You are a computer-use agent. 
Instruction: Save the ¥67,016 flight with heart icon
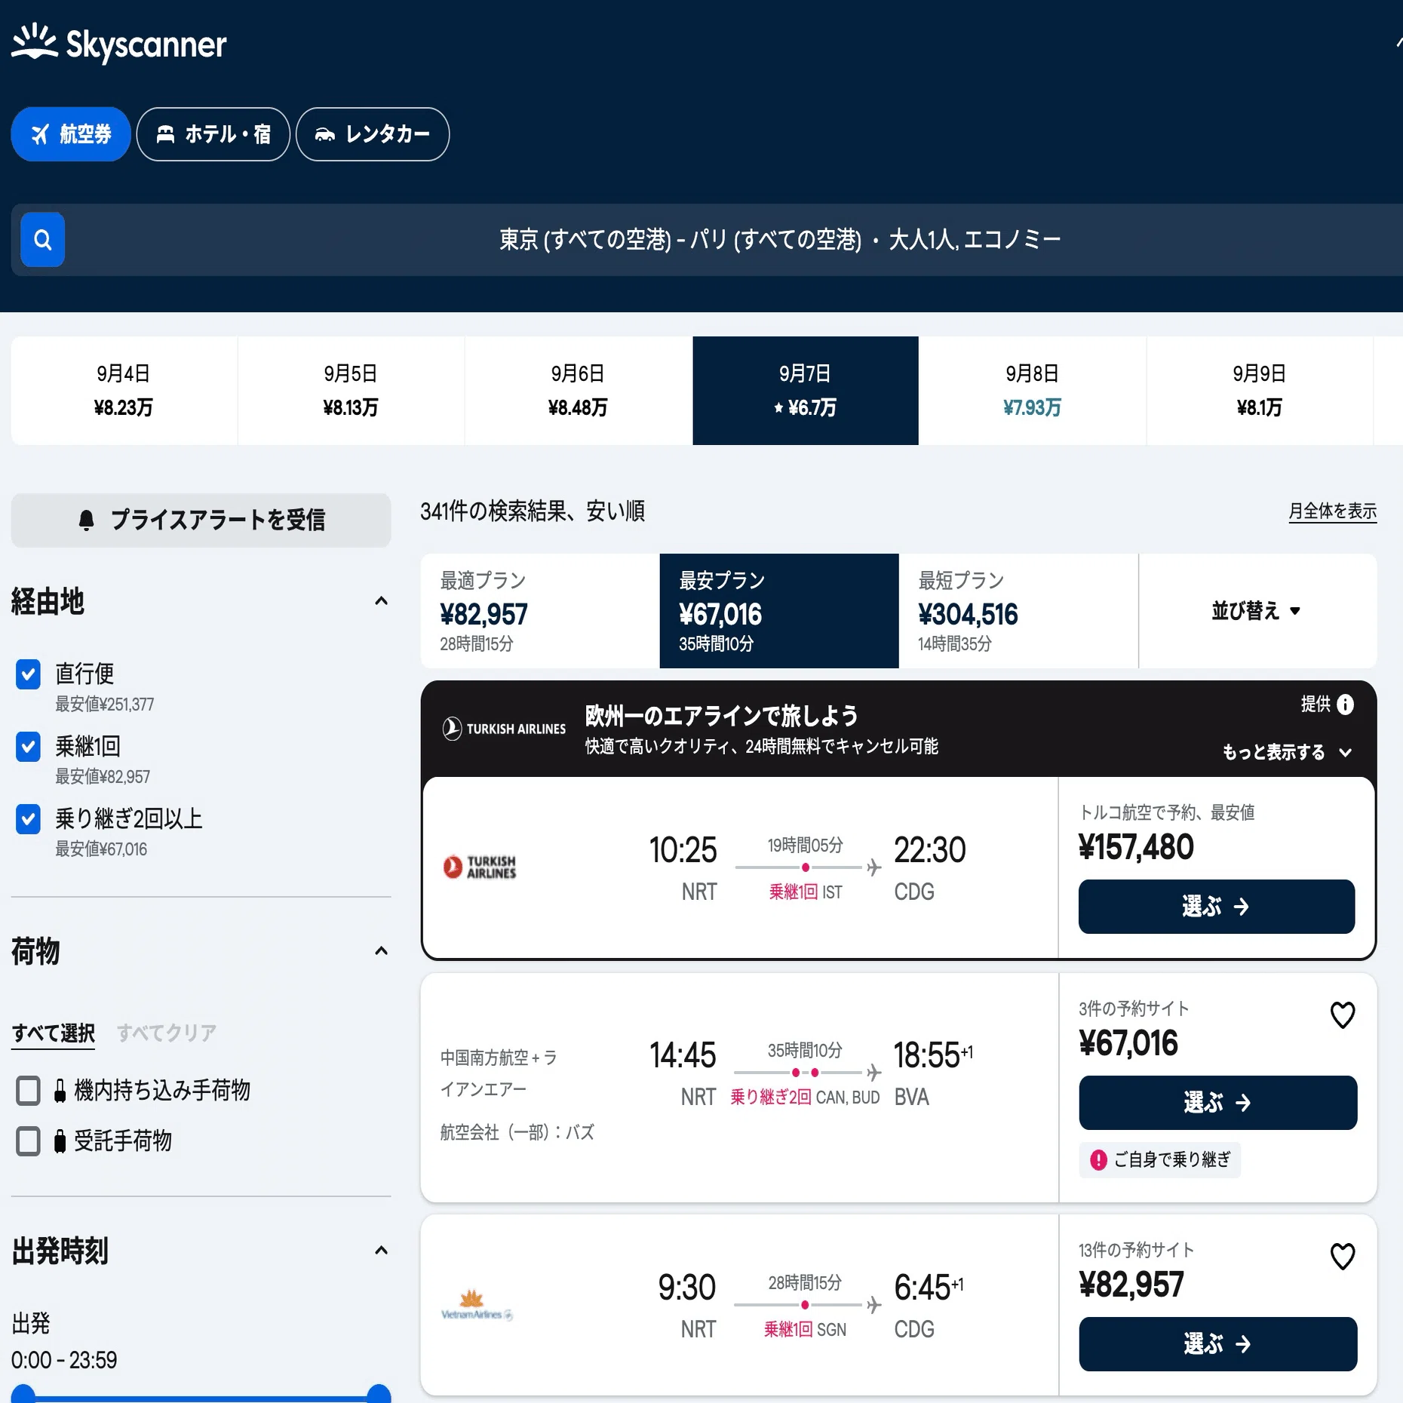[x=1343, y=1015]
